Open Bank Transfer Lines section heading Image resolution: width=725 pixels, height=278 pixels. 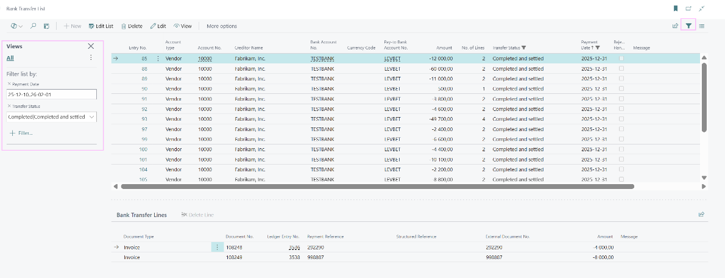coord(141,215)
